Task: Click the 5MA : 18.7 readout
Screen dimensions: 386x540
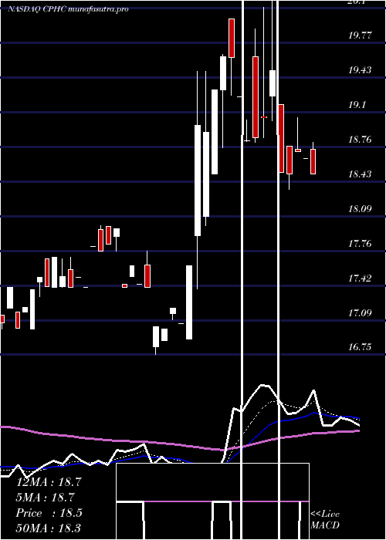Action: pos(45,498)
